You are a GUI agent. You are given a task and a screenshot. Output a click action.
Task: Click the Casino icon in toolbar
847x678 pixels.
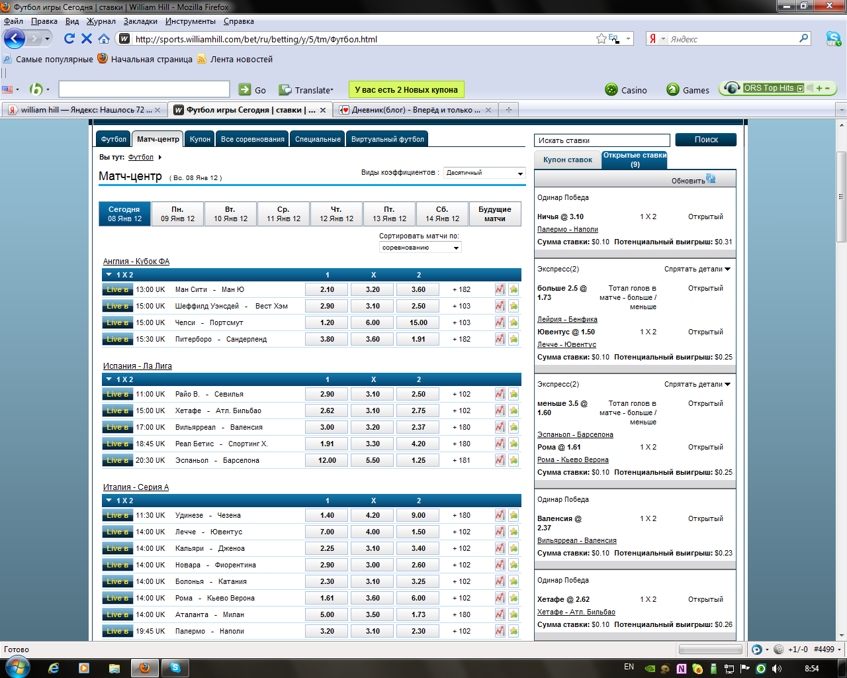click(x=611, y=90)
